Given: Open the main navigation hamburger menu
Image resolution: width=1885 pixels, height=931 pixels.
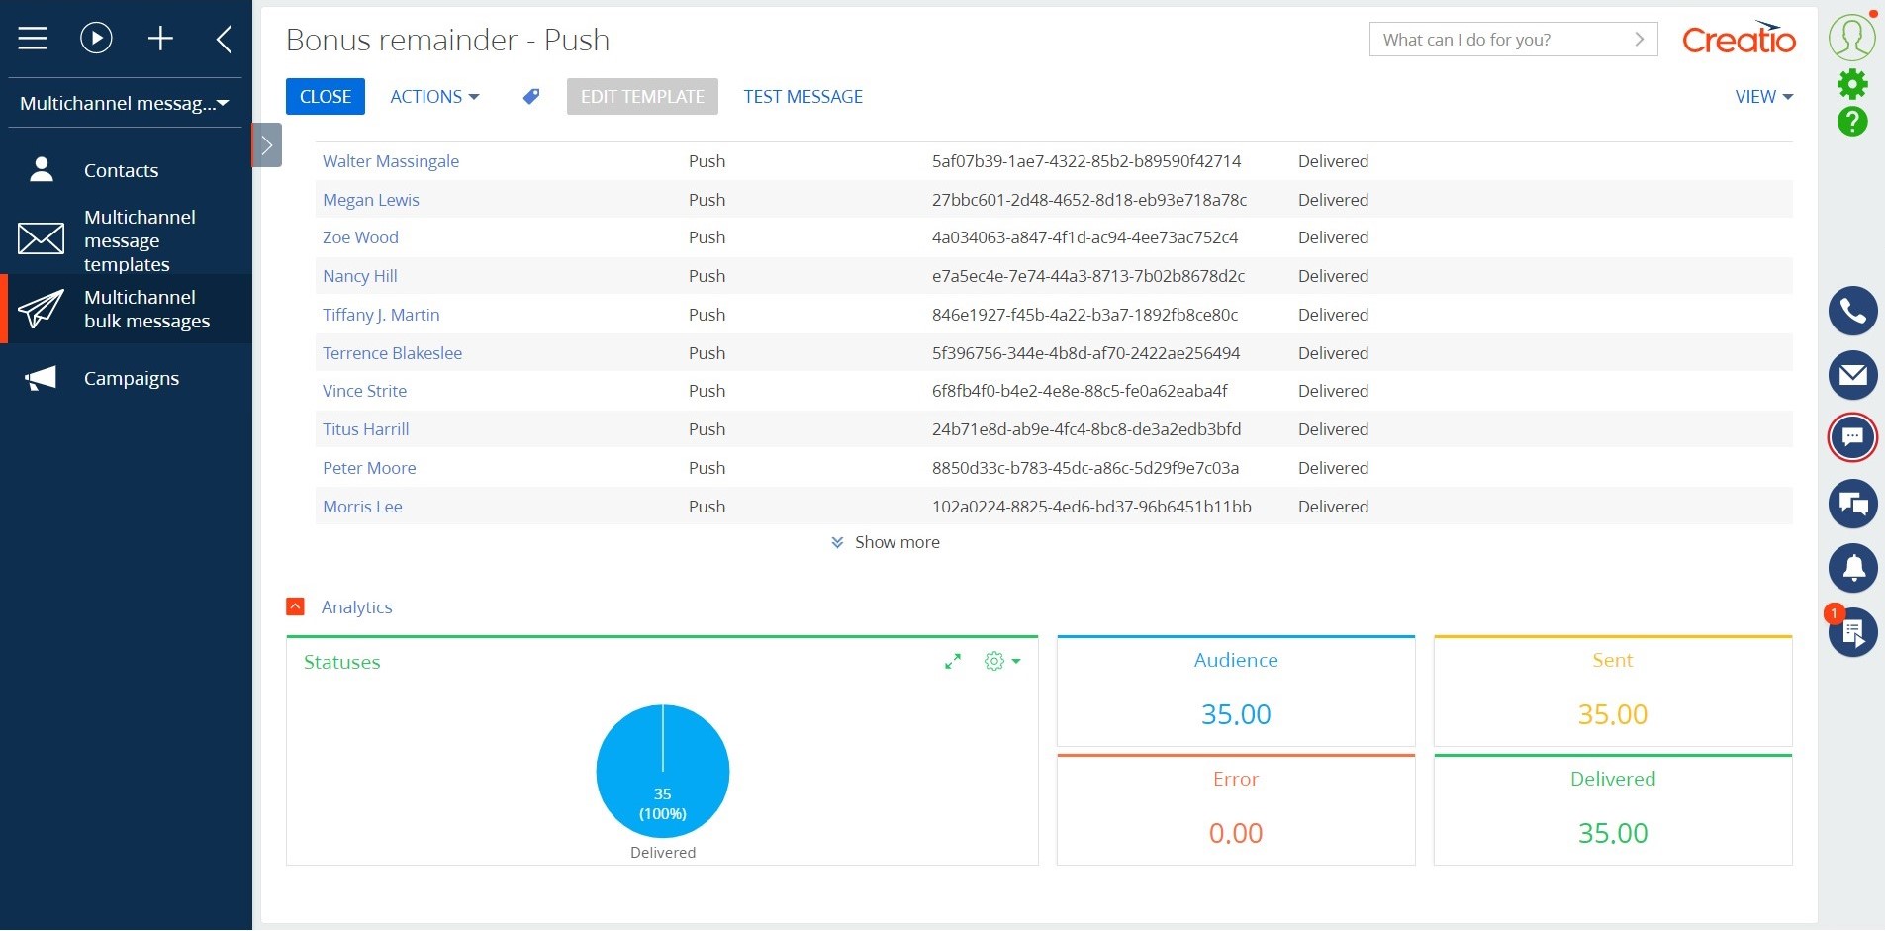Looking at the screenshot, I should click(32, 38).
